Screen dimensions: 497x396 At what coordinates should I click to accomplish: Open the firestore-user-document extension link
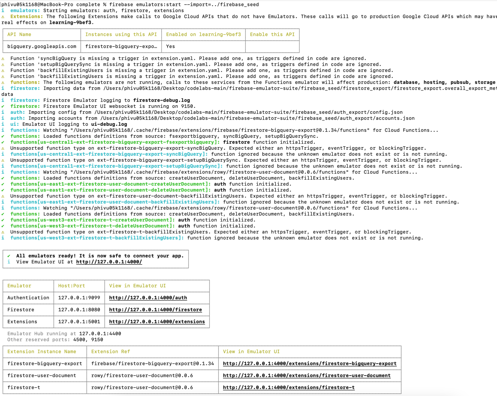coord(307,375)
